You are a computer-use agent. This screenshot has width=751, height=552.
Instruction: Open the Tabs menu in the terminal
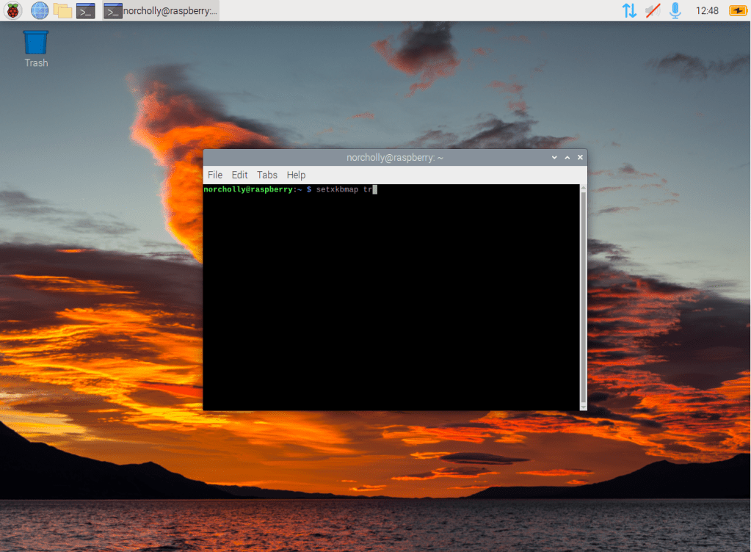267,175
